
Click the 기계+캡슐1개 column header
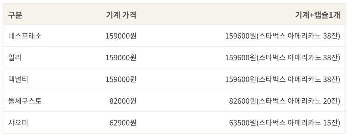[318, 15]
